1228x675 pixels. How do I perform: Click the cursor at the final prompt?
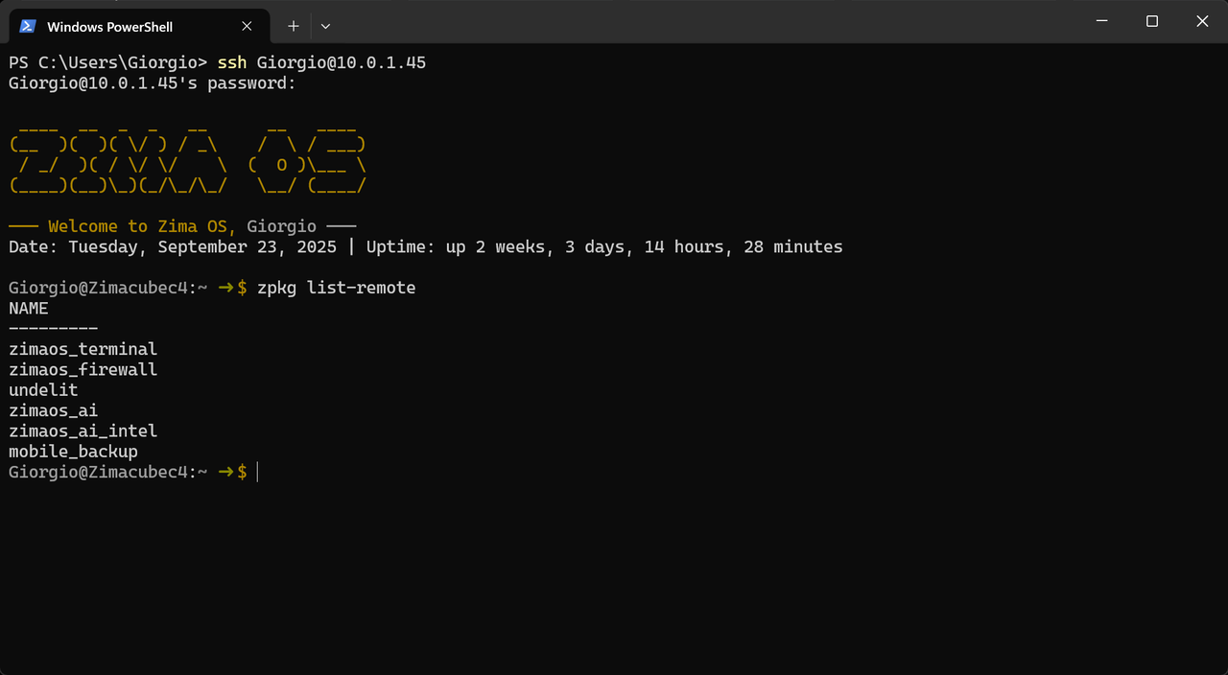tap(258, 472)
